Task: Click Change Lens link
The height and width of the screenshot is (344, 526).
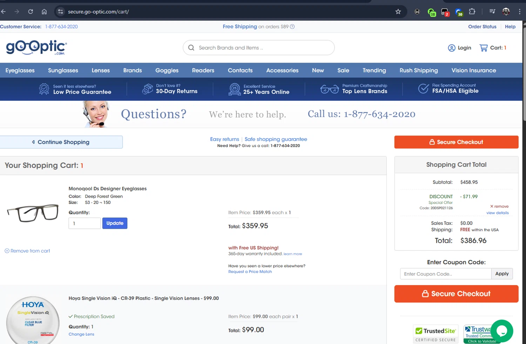Action: [x=81, y=334]
